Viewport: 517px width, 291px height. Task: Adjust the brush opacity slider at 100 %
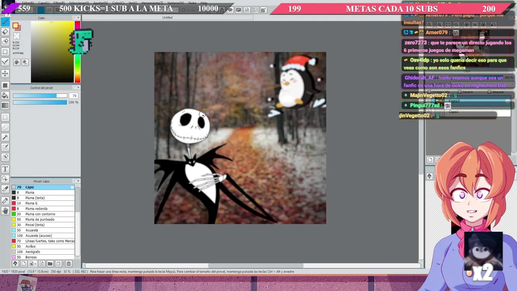coord(40,102)
